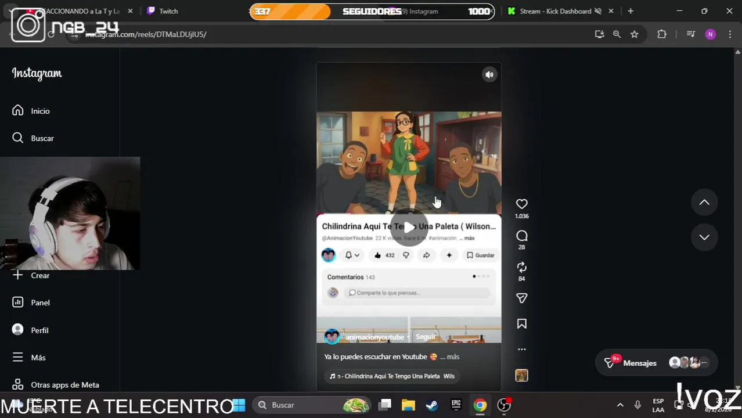This screenshot has height=418, width=742.
Task: Expand the caption with the más link
Action: (x=453, y=357)
